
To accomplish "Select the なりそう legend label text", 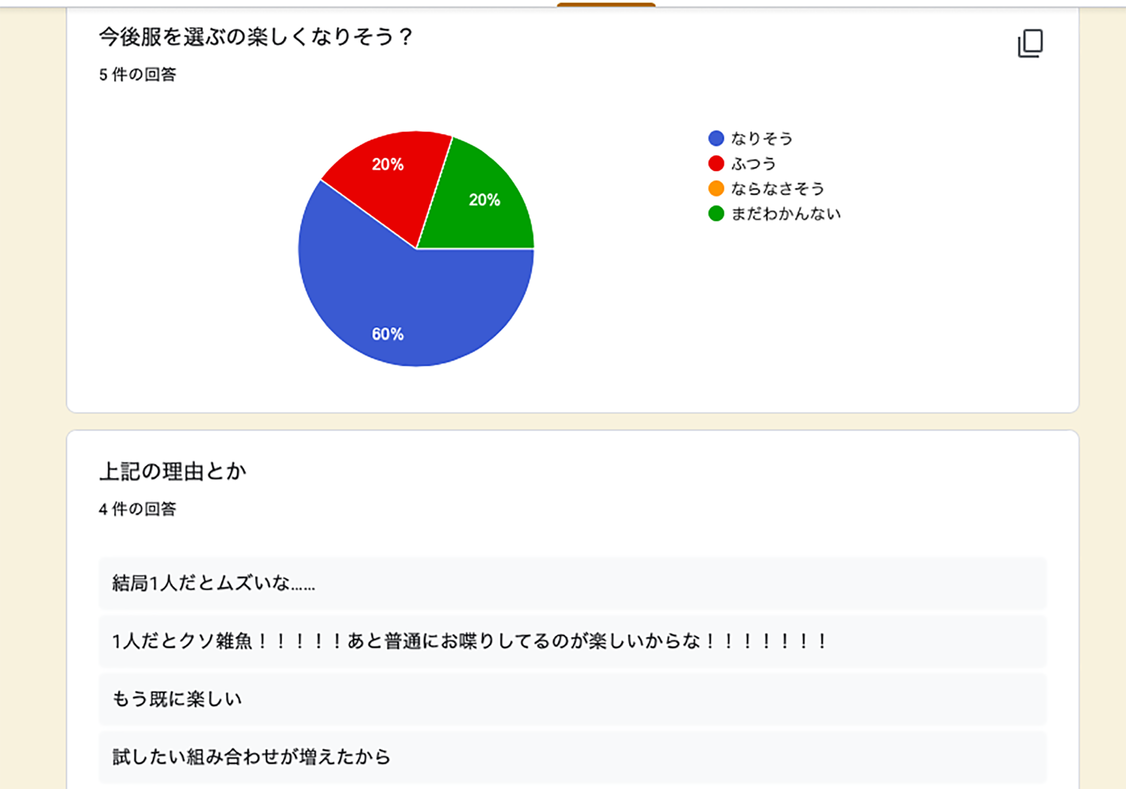I will click(x=761, y=139).
